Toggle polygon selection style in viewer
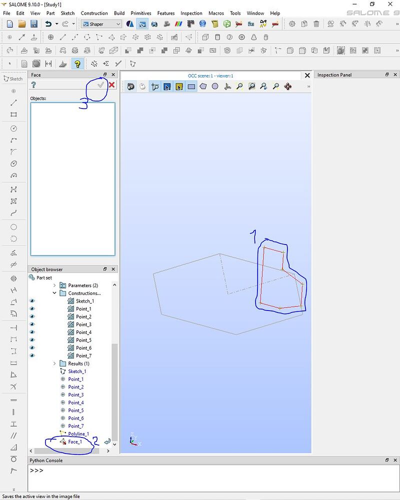The width and height of the screenshot is (400, 500). [x=203, y=86]
